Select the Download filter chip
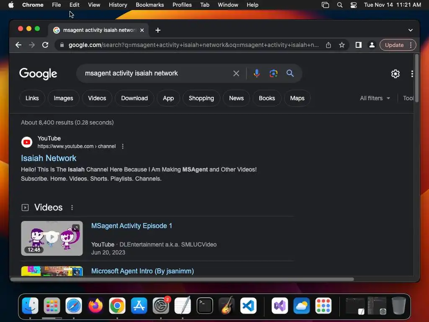This screenshot has height=322, width=429. pyautogui.click(x=134, y=98)
